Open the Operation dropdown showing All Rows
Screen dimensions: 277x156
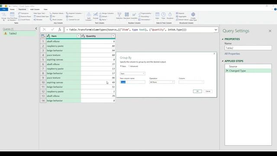[x=162, y=82]
